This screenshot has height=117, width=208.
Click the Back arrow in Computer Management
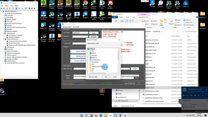[1, 8]
